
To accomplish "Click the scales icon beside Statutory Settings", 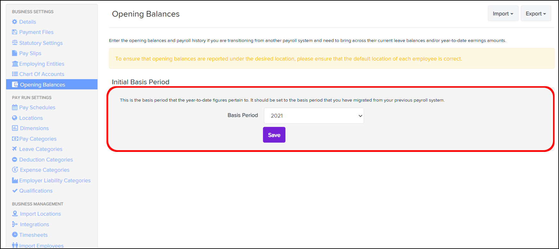I will [x=15, y=43].
